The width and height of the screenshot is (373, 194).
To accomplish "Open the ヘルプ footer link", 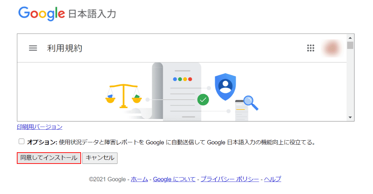I will click(x=273, y=179).
